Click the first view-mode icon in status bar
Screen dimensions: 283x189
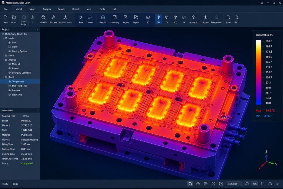coord(190,184)
